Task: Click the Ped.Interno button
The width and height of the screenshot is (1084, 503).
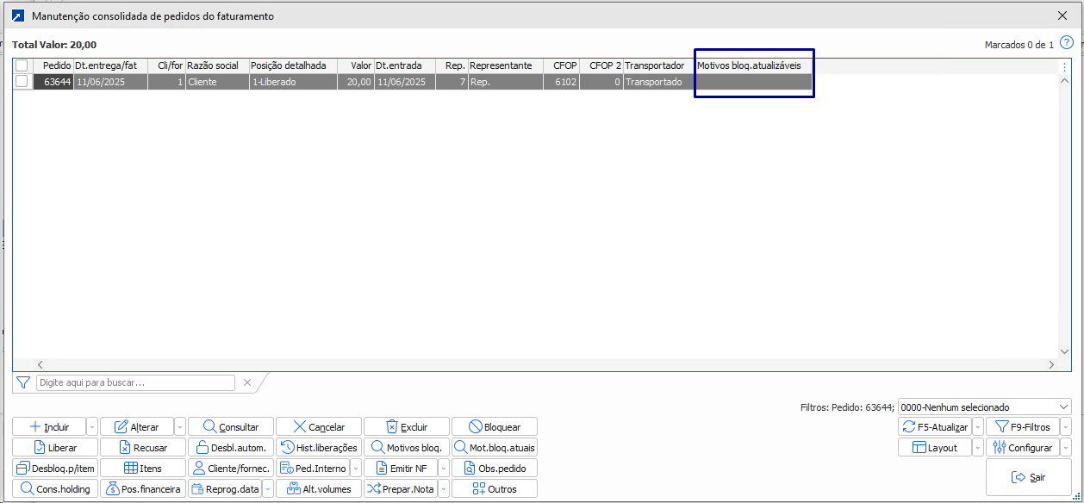Action: pos(313,468)
